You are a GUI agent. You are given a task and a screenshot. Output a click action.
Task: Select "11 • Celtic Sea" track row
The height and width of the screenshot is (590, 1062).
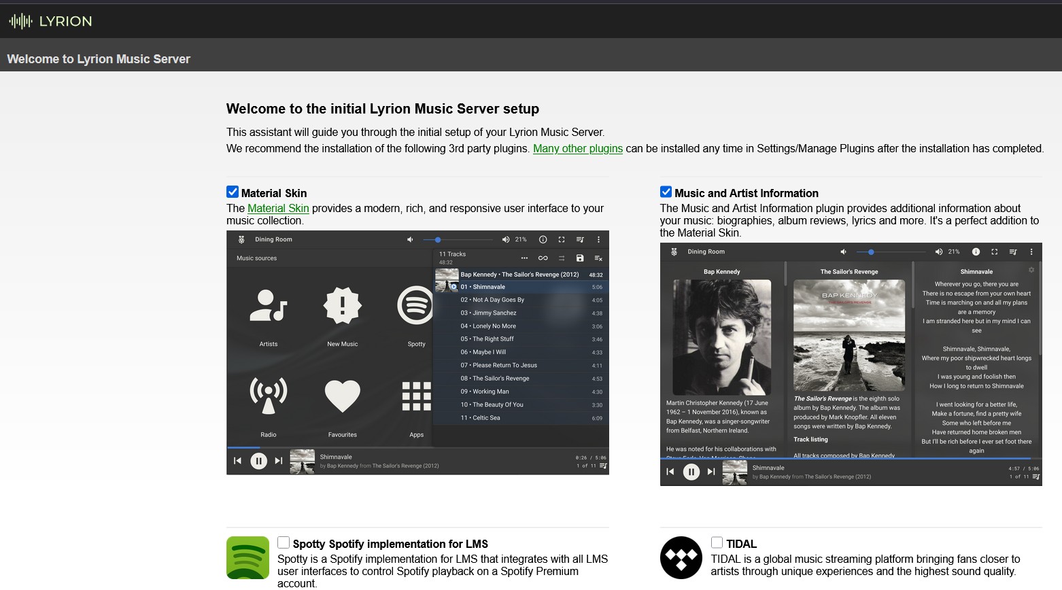521,418
